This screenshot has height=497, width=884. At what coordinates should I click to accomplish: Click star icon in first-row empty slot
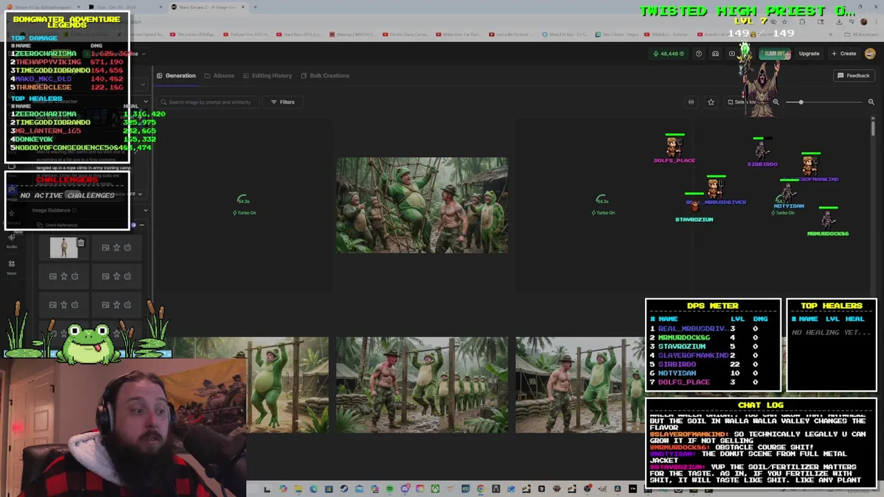(x=116, y=247)
